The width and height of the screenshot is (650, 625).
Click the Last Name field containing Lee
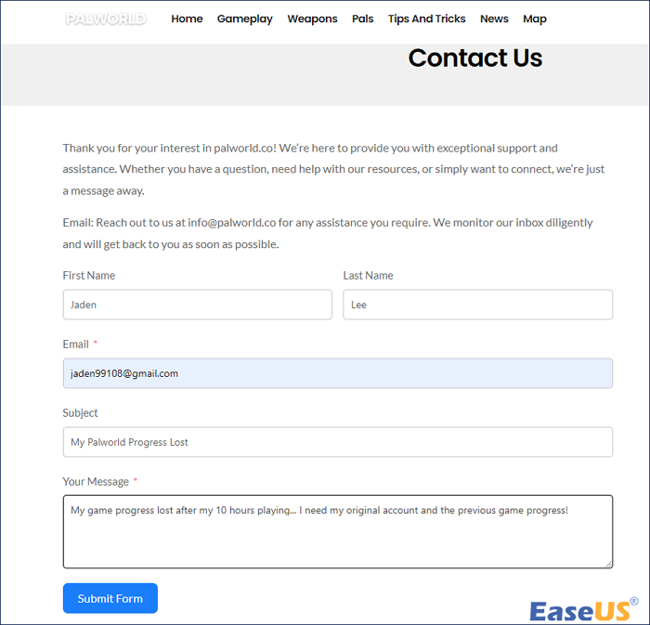(477, 305)
